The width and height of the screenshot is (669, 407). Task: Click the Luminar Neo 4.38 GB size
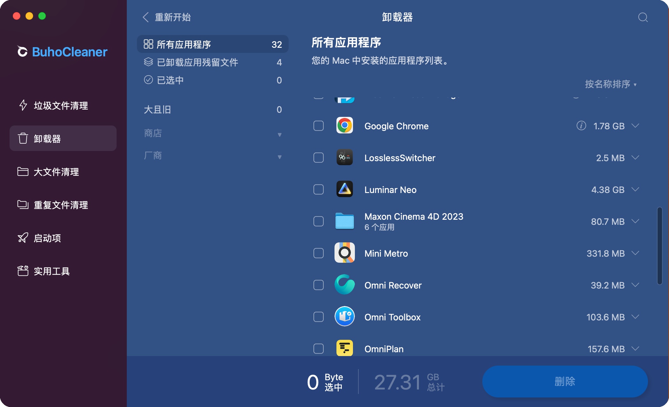pos(608,190)
